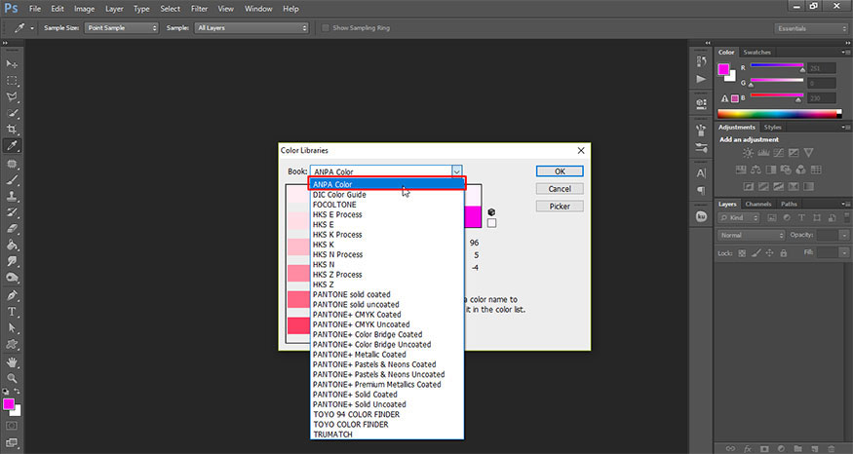Click the OK button in Color Libraries
This screenshot has height=454, width=853.
pos(560,170)
